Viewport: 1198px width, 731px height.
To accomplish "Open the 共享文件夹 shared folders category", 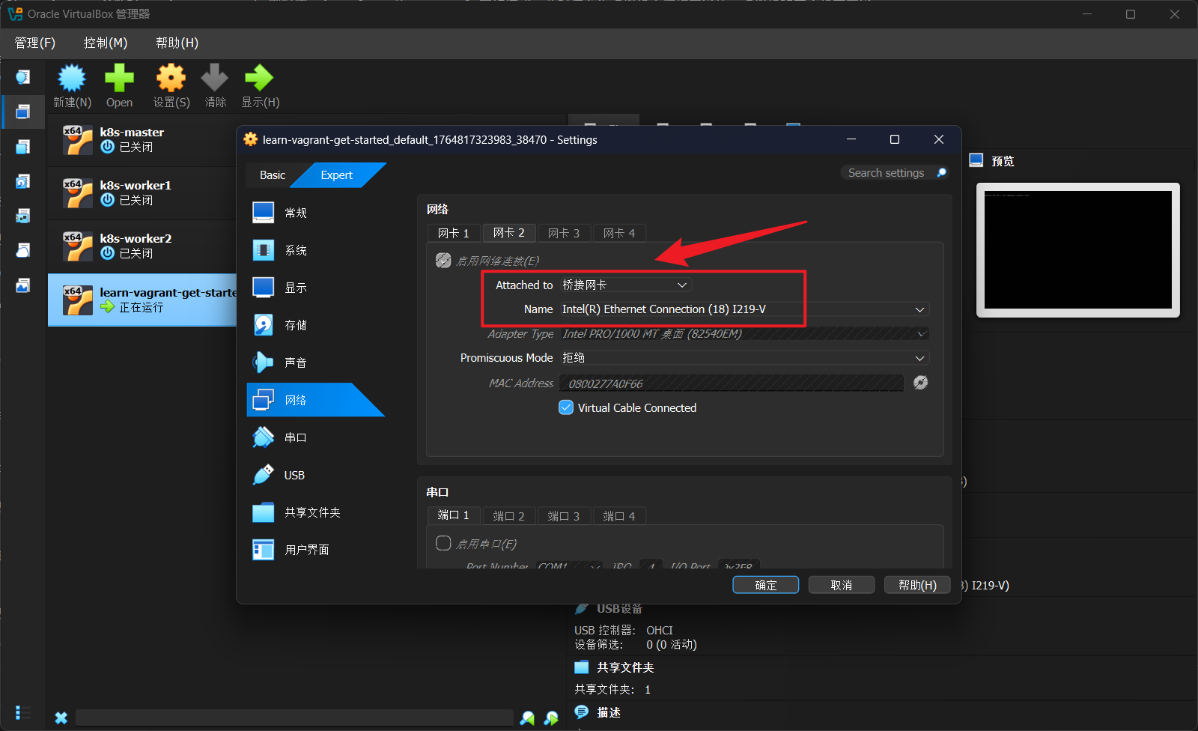I will coord(311,512).
